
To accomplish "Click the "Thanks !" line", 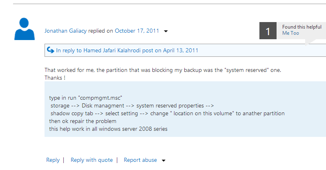I will click(55, 77).
